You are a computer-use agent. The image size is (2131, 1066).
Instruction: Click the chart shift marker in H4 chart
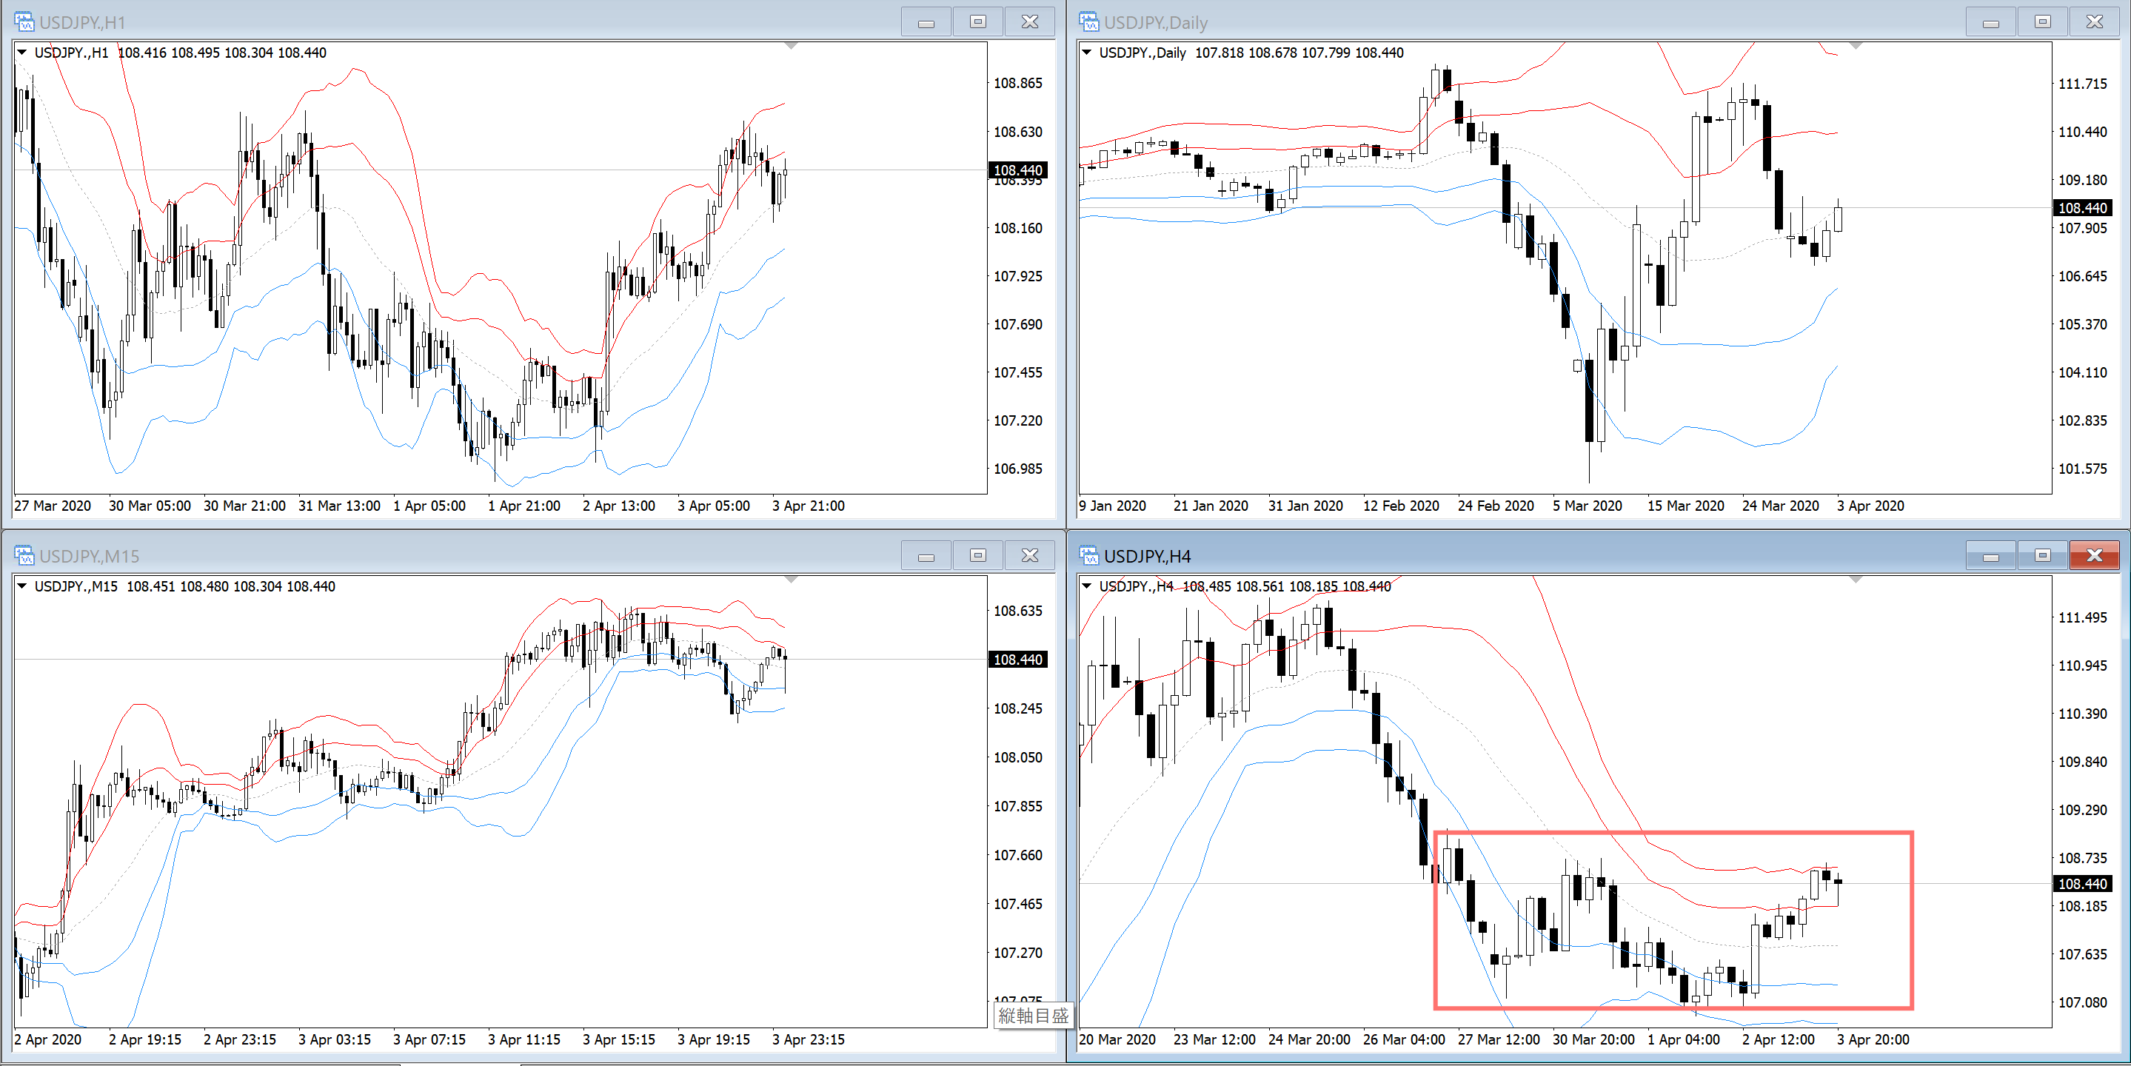(x=1856, y=579)
